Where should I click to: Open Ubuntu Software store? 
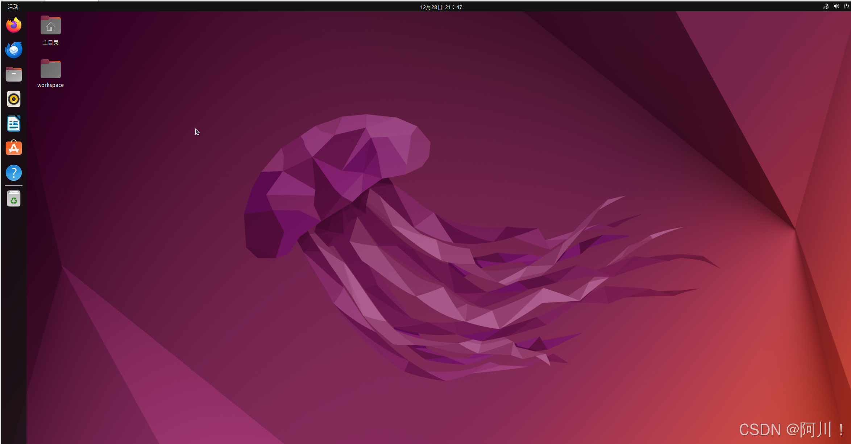[14, 148]
